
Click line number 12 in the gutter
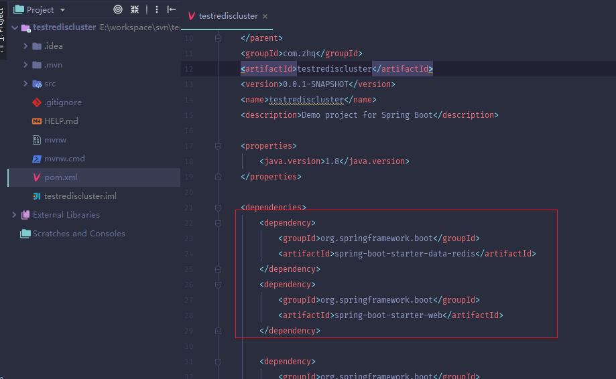189,69
